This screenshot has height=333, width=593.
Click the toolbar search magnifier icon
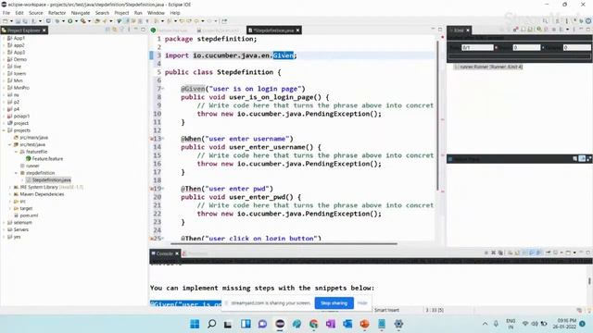pos(545,21)
